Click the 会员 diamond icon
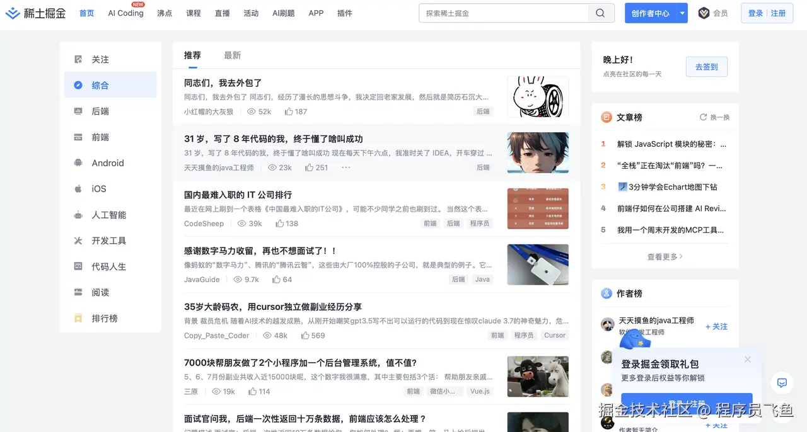The width and height of the screenshot is (807, 432). [x=704, y=13]
